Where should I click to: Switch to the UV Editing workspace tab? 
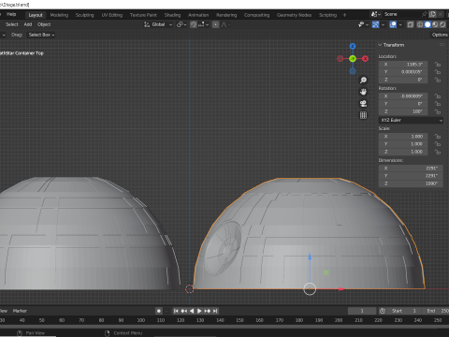click(112, 15)
